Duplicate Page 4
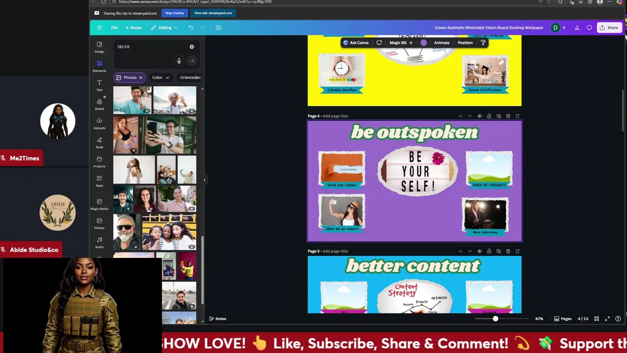The width and height of the screenshot is (627, 353). 499,116
